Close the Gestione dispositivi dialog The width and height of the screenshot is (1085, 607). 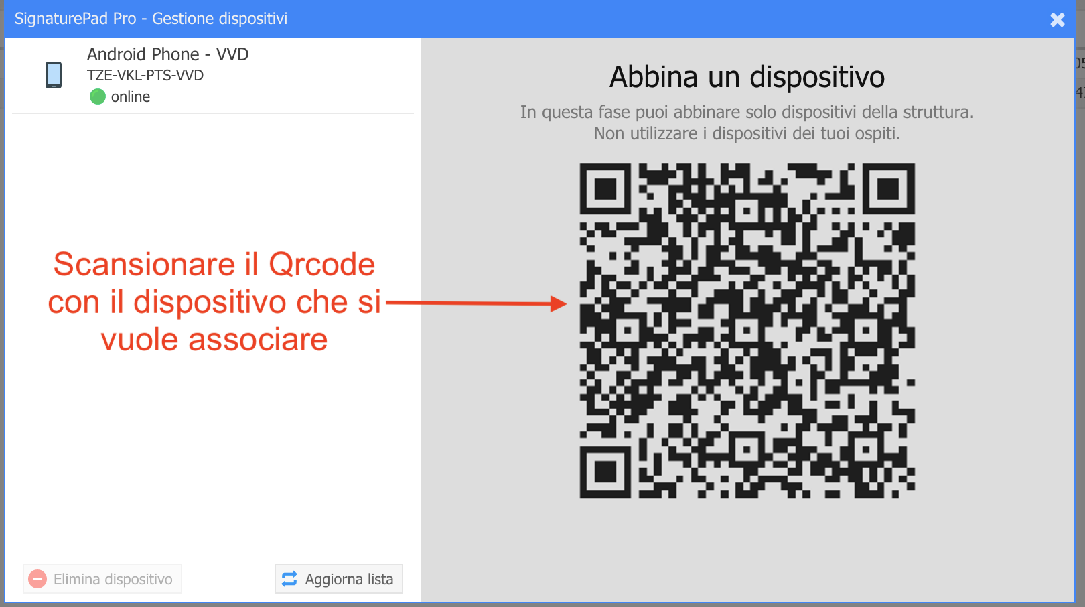pyautogui.click(x=1058, y=19)
